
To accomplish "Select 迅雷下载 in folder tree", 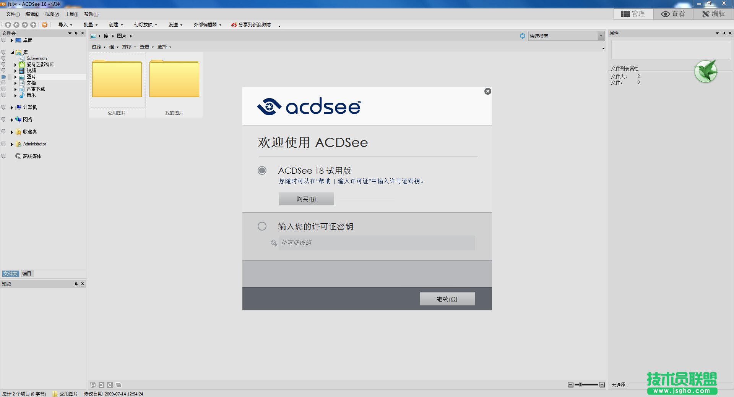I will pyautogui.click(x=36, y=89).
